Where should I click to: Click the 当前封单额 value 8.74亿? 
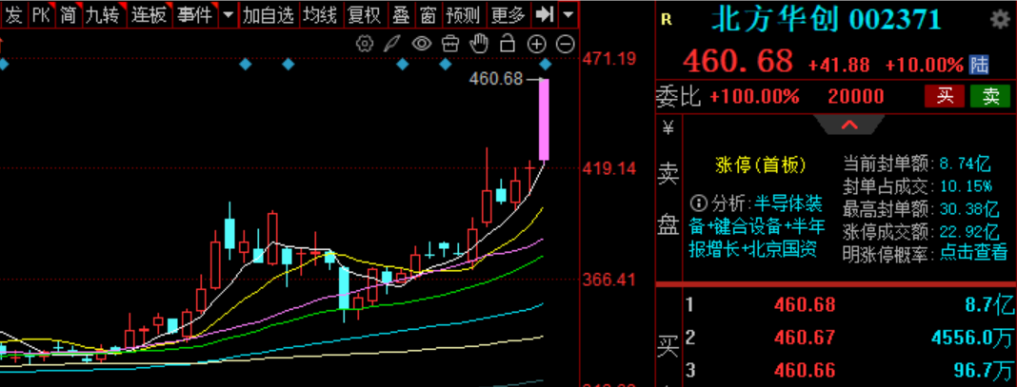[x=964, y=164]
